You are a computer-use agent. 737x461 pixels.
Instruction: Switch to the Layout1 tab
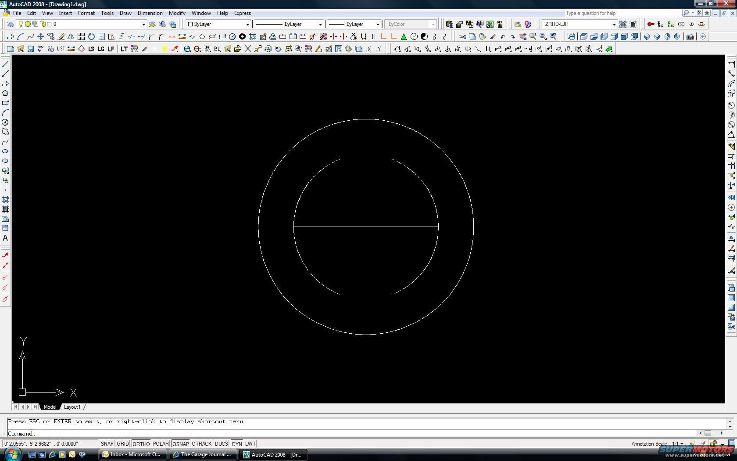(x=72, y=407)
